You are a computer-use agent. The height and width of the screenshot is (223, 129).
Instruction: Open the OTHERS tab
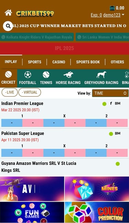pyautogui.click(x=117, y=62)
